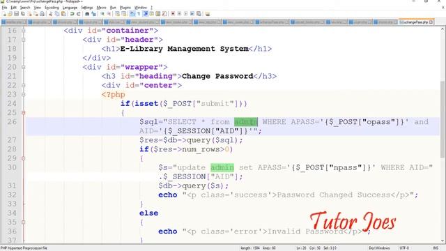Viewport: 446px width, 251px height.
Task: Toggle the Indent Guide toolbar button
Action: [146, 14]
